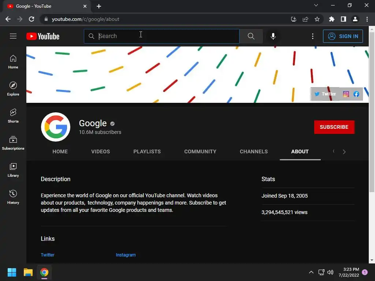View site lock information
The width and height of the screenshot is (375, 281).
46,19
